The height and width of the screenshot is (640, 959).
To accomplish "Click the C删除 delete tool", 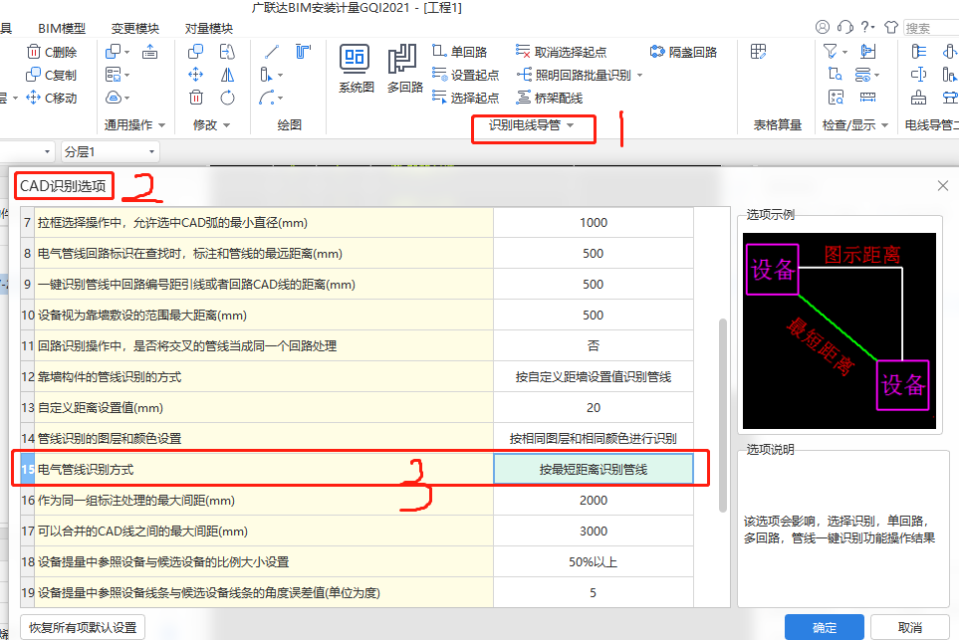I will [52, 52].
